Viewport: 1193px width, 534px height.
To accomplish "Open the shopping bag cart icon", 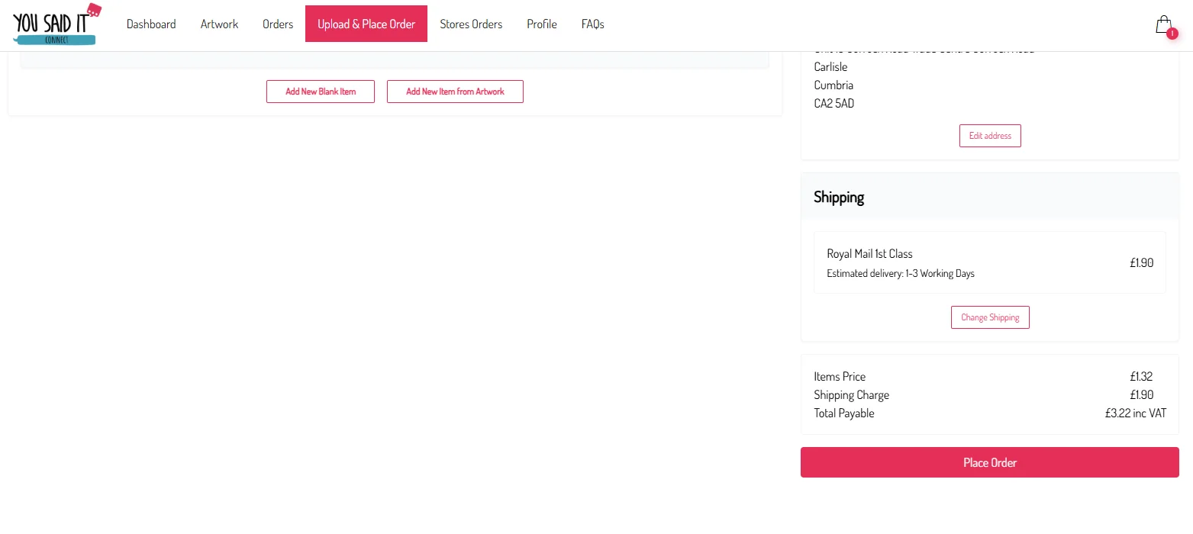I will (x=1164, y=25).
